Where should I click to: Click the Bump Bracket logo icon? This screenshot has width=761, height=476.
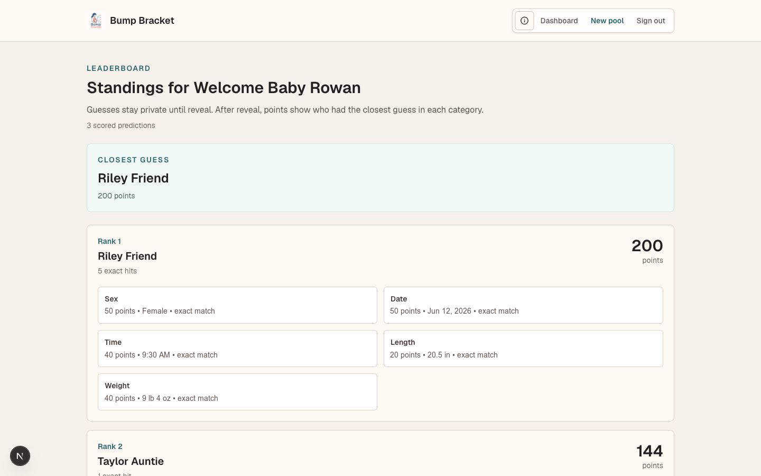96,21
